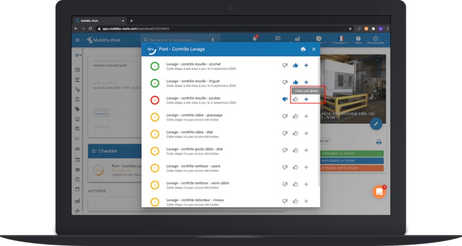
Task: Click the 'Anthony B.' assignee tag
Action: click(101, 113)
